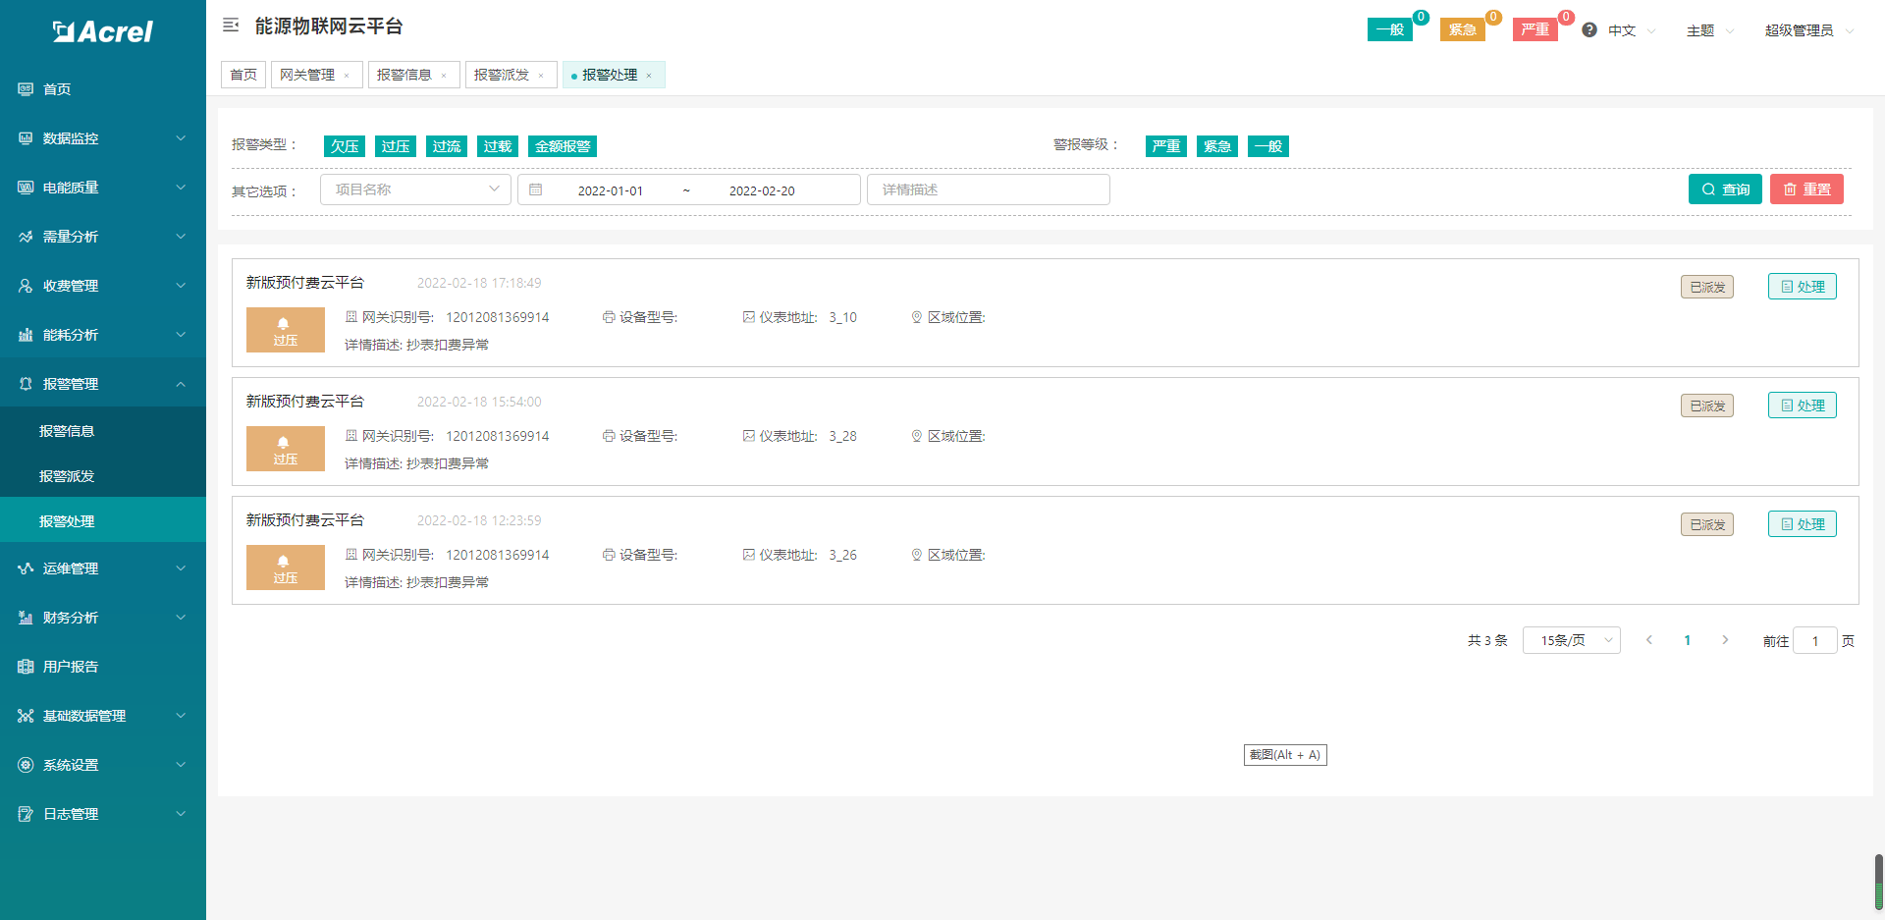The height and width of the screenshot is (920, 1885).
Task: Open the 主题 theme dropdown
Action: click(1710, 30)
